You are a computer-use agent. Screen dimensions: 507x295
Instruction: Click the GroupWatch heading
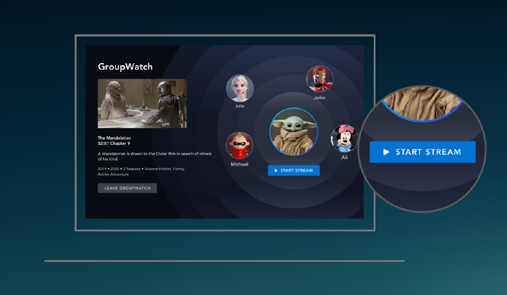point(125,67)
